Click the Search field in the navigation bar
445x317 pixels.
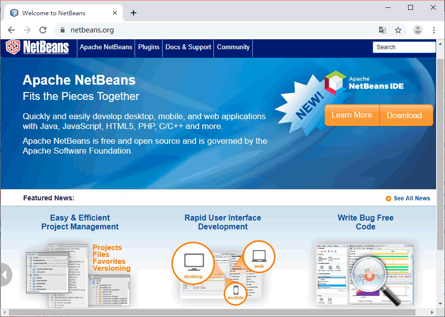404,47
